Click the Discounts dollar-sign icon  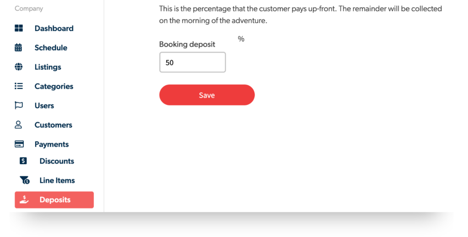click(23, 161)
